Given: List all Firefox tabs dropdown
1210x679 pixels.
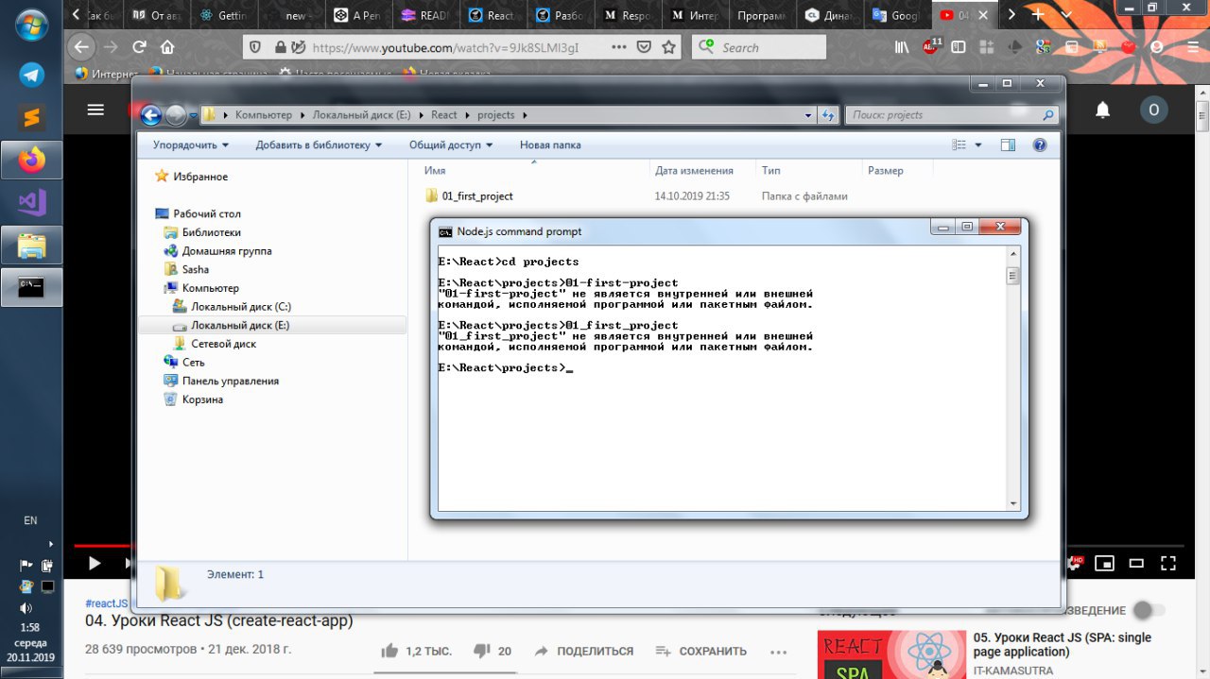Looking at the screenshot, I should [1067, 15].
